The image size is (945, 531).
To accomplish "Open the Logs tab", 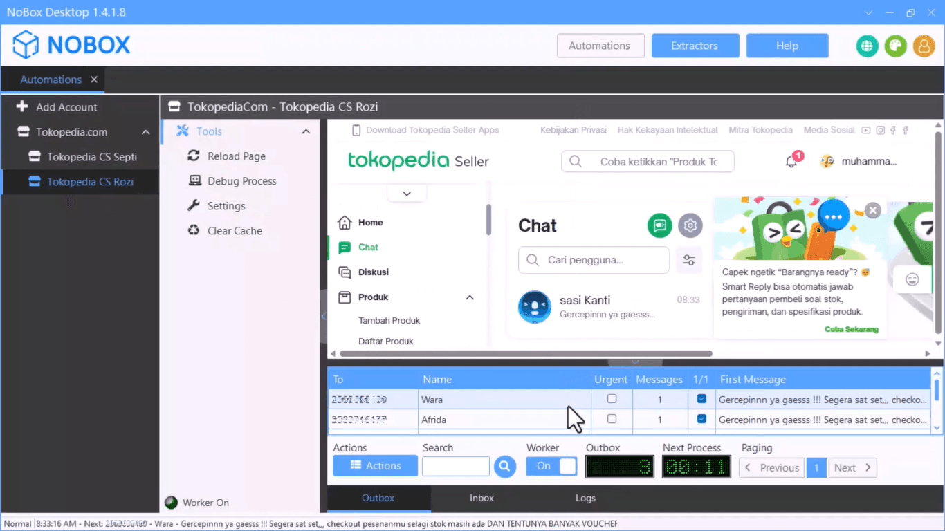I will click(585, 498).
